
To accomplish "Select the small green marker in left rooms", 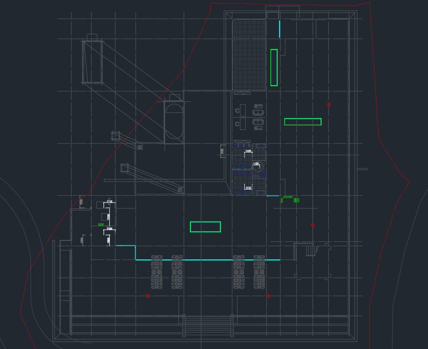I will coord(101,224).
